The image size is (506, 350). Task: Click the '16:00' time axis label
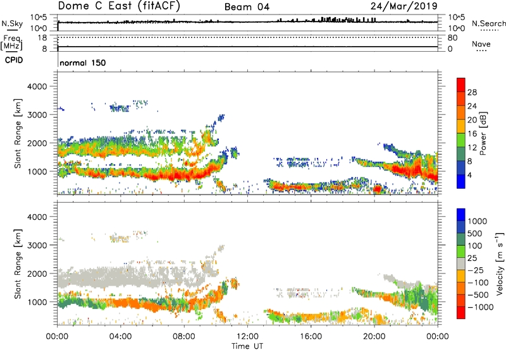coord(311,337)
